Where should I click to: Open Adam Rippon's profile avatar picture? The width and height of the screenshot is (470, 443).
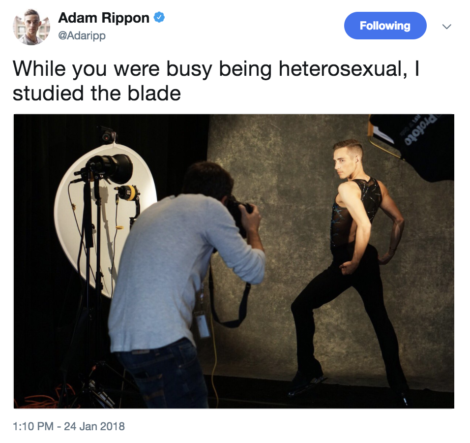[x=31, y=27]
